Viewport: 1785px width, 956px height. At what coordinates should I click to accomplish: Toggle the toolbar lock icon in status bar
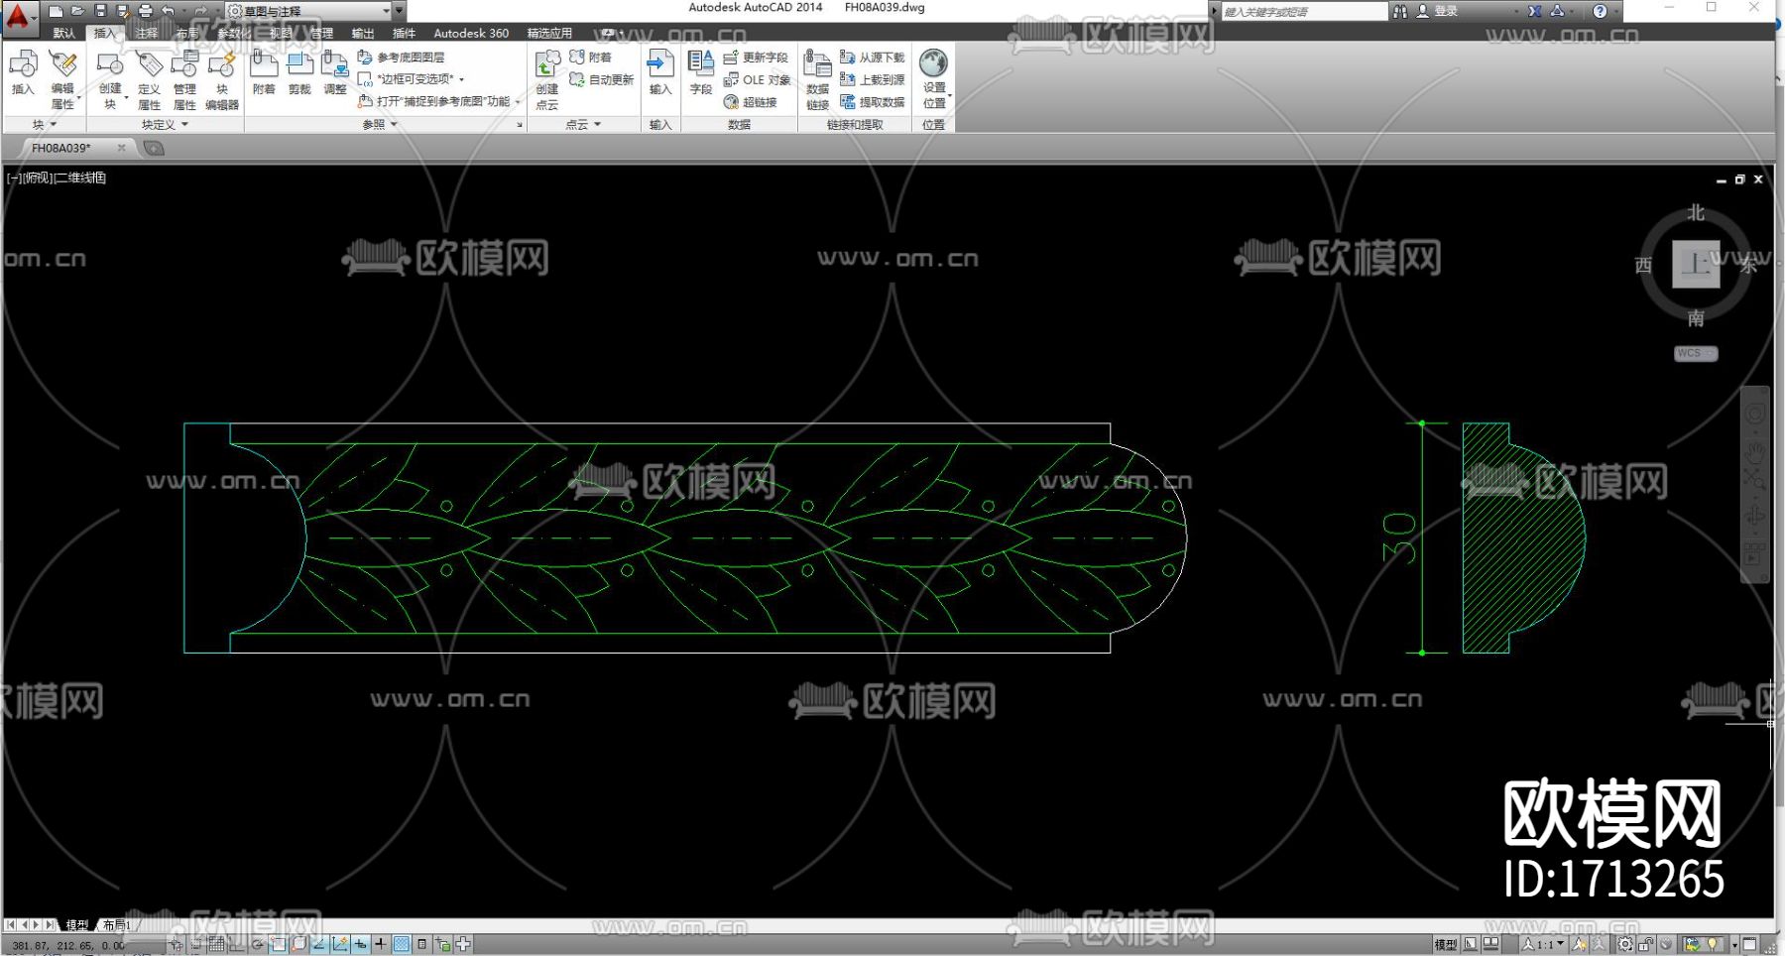pos(1646,944)
